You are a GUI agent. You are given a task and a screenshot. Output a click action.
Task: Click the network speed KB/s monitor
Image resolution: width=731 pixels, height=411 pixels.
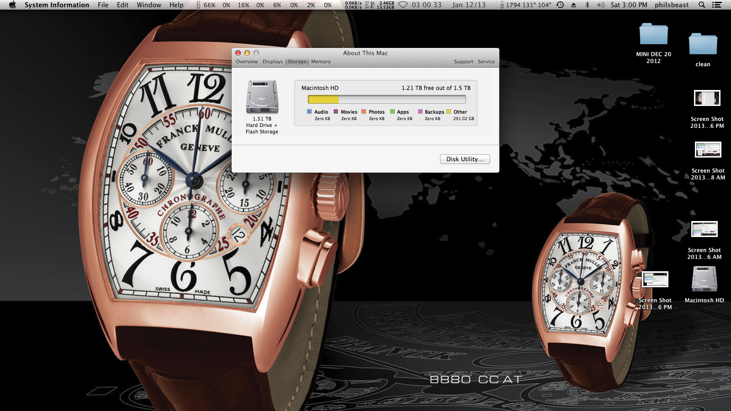click(x=353, y=5)
